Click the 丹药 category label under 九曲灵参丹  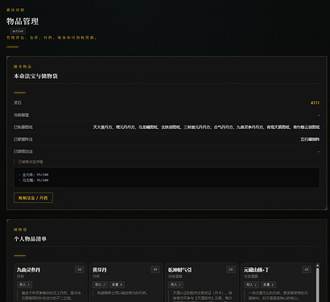(20, 276)
